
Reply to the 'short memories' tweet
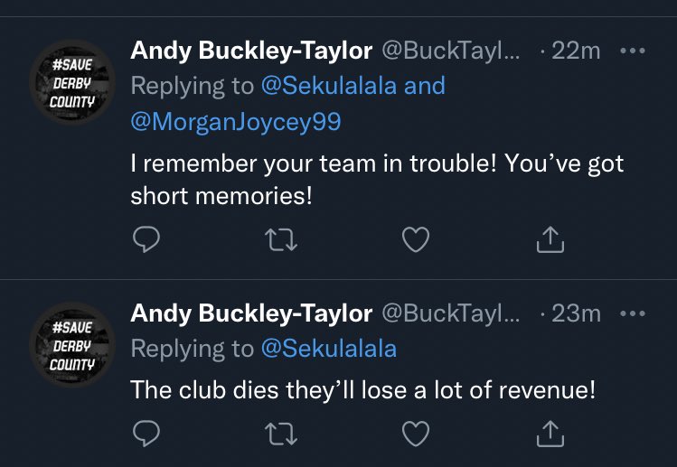pos(146,239)
